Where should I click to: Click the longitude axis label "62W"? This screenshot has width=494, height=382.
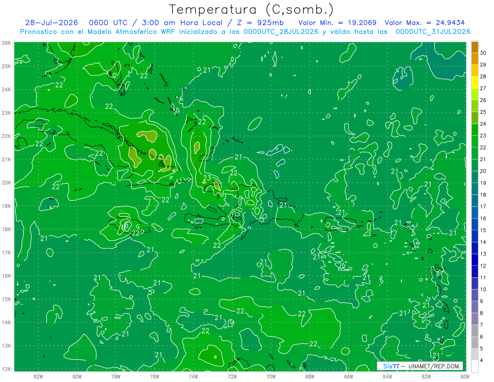pyautogui.click(x=426, y=376)
